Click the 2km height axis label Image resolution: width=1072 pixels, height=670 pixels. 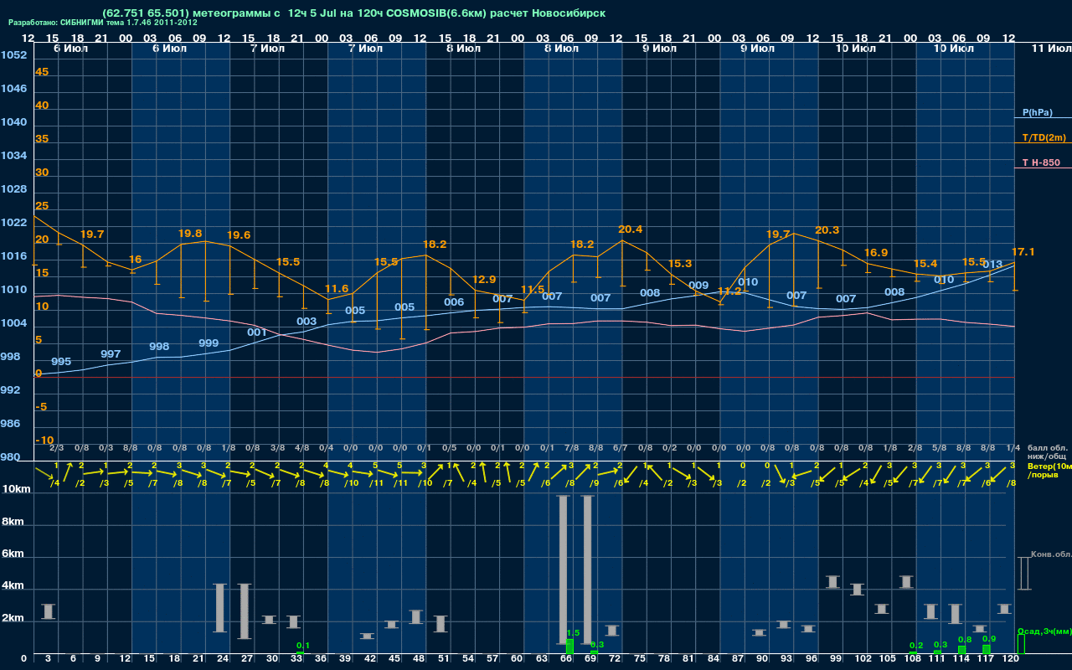point(13,619)
